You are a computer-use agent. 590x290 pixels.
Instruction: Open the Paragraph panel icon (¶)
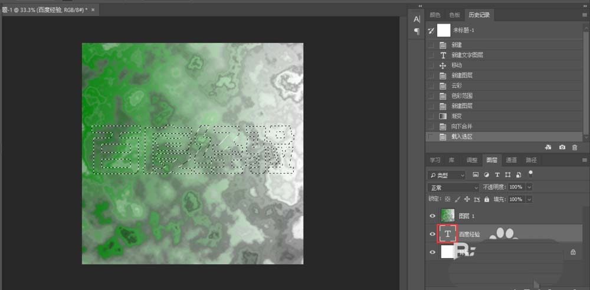pyautogui.click(x=417, y=31)
